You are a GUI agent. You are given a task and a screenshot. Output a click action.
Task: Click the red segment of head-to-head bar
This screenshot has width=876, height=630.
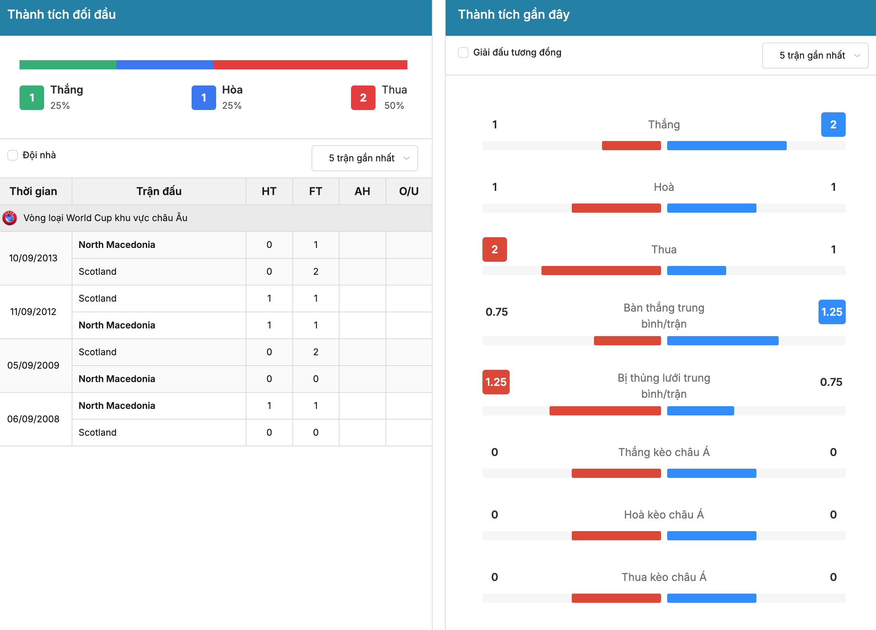(x=310, y=64)
